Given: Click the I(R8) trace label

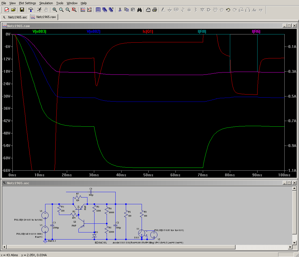Looking at the screenshot, I should click(202, 32).
